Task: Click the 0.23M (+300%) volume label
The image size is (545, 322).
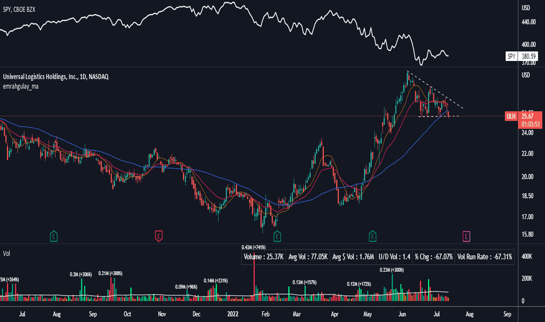Action: click(392, 270)
